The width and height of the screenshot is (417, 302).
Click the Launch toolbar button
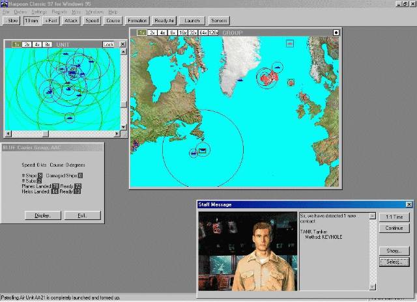pyautogui.click(x=192, y=20)
